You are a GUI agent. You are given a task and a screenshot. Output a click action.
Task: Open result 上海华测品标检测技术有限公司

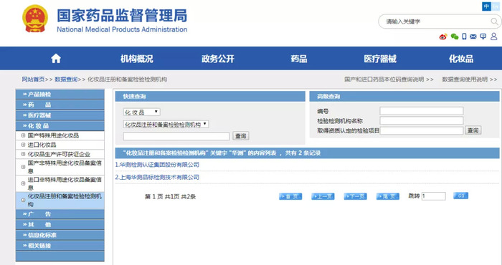point(157,177)
